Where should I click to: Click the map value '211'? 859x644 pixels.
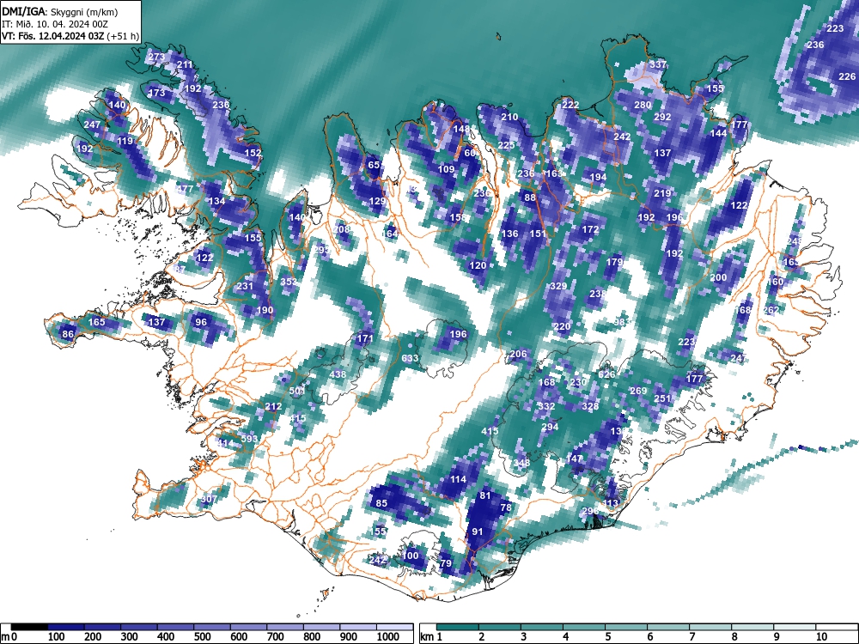[x=185, y=64]
